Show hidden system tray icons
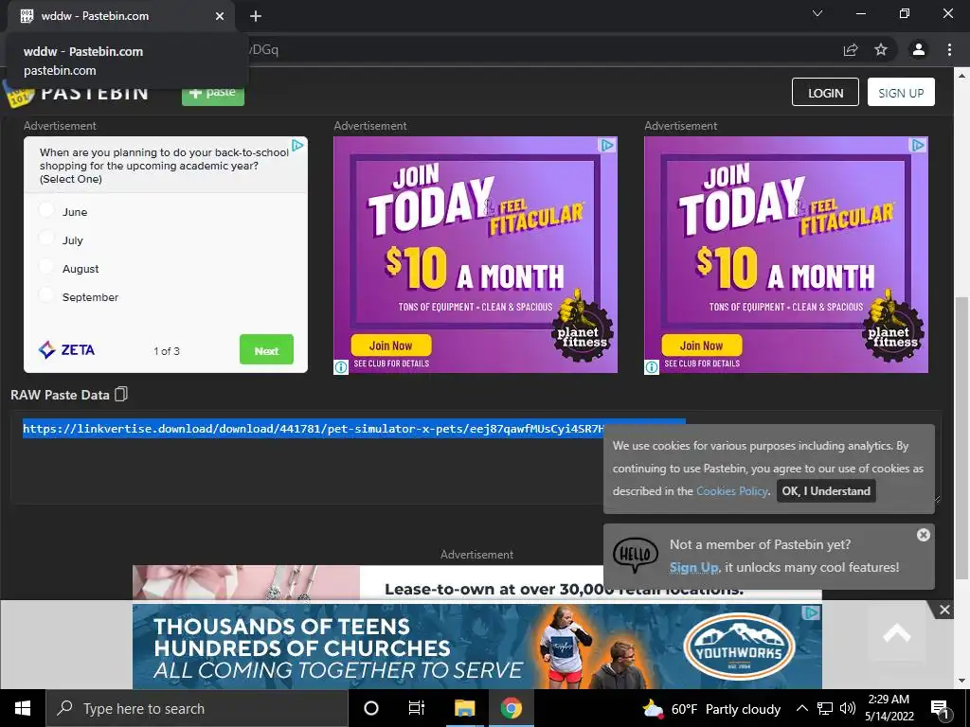This screenshot has width=970, height=727. [801, 708]
